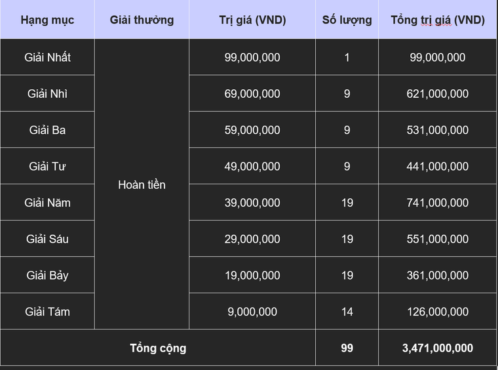Select the quantity 14 cell for Giải Tám

coord(347,312)
